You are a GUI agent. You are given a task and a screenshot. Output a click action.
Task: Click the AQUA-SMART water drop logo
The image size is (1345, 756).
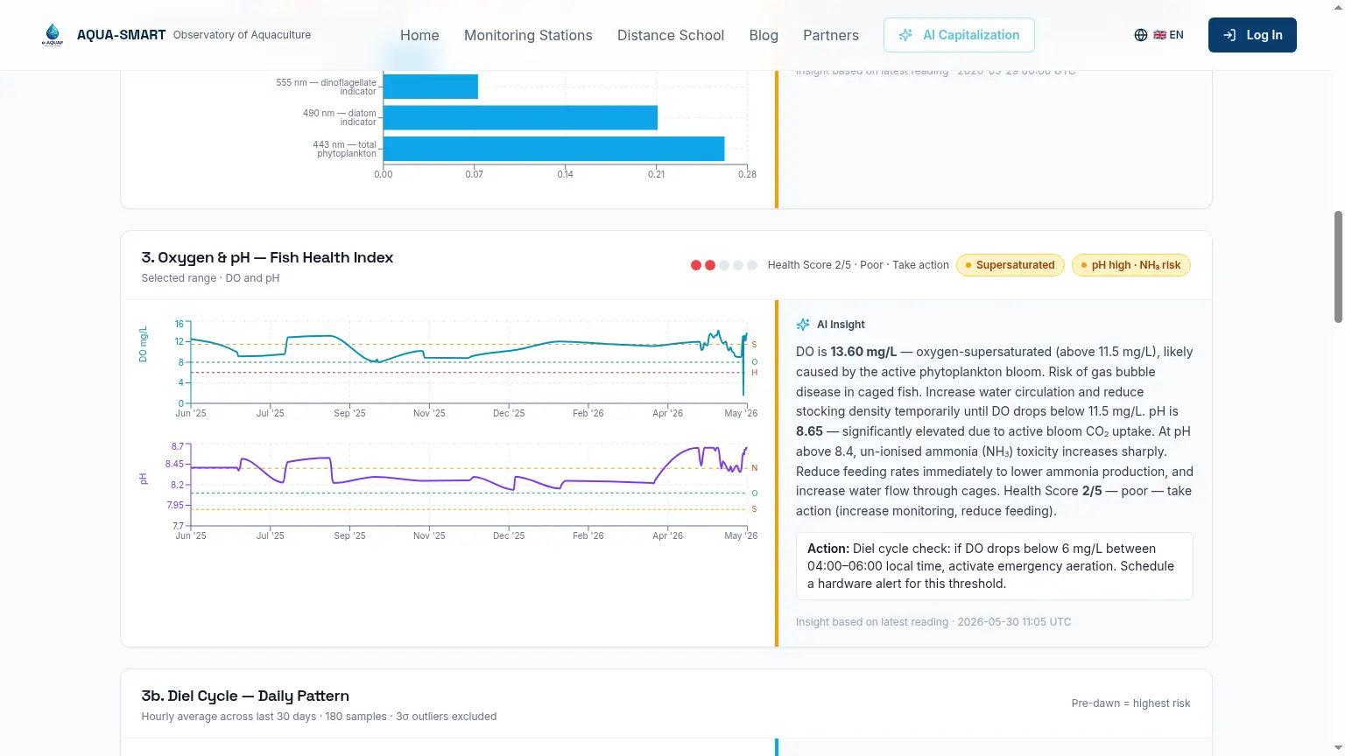[x=53, y=35]
